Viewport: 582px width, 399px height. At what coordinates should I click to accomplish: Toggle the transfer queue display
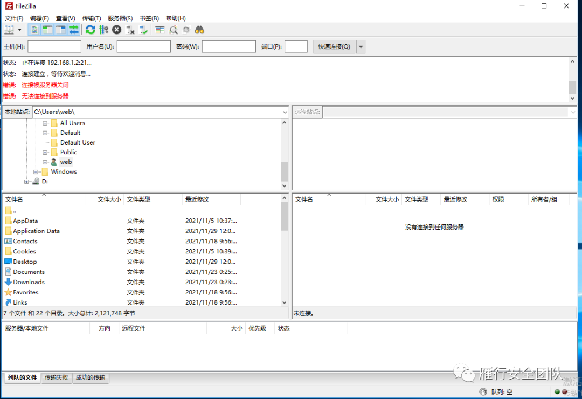tap(74, 30)
